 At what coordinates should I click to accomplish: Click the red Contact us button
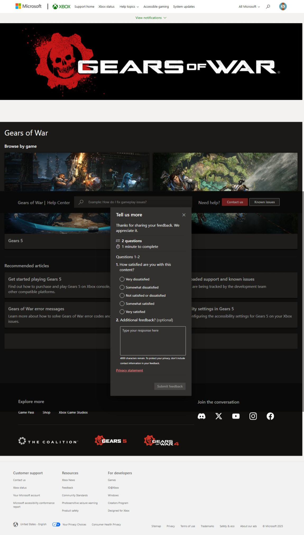(235, 202)
